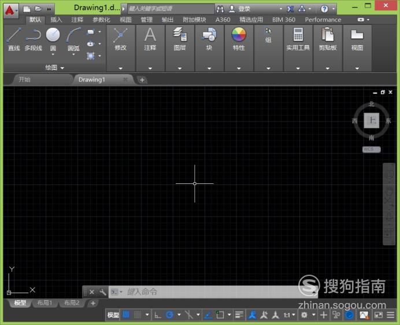Select the 直线 (Line) tool

pos(14,39)
